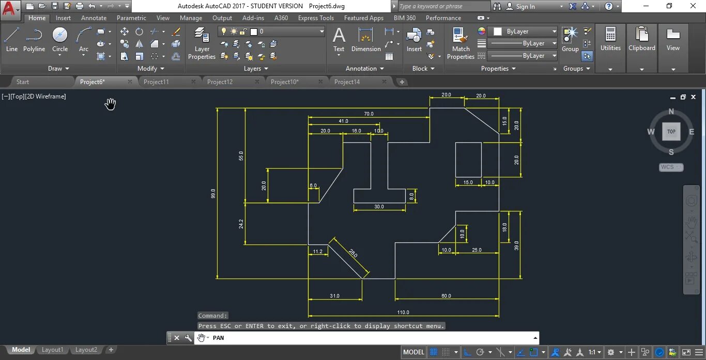706x360 pixels.
Task: Open the Parametric ribbon tab
Action: [x=131, y=18]
